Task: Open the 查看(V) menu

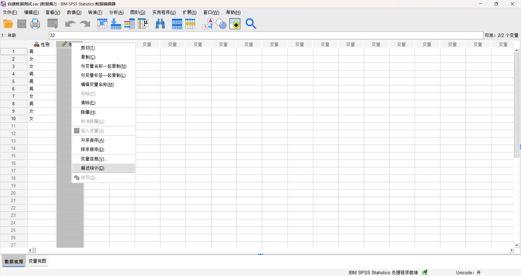Action: [x=53, y=12]
